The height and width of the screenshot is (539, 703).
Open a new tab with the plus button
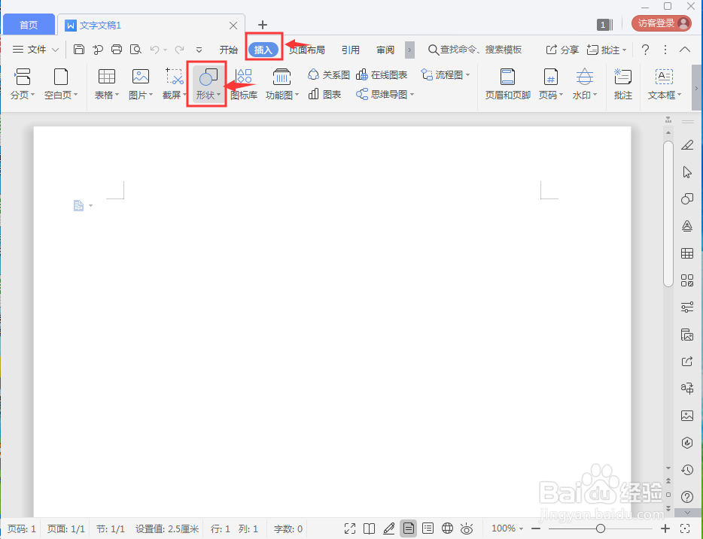[x=262, y=25]
